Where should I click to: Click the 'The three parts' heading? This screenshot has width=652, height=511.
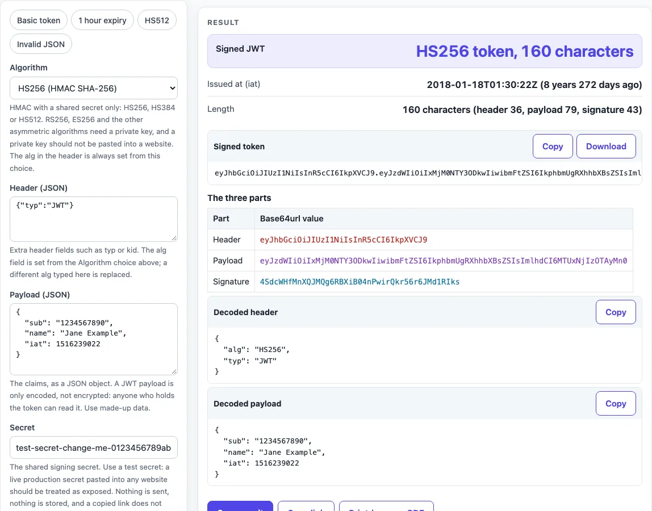click(239, 198)
